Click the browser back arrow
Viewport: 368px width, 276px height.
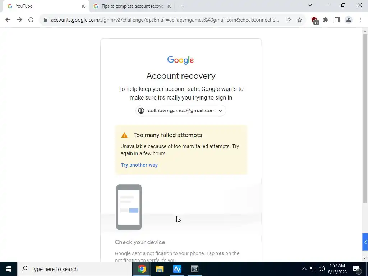pos(8,20)
